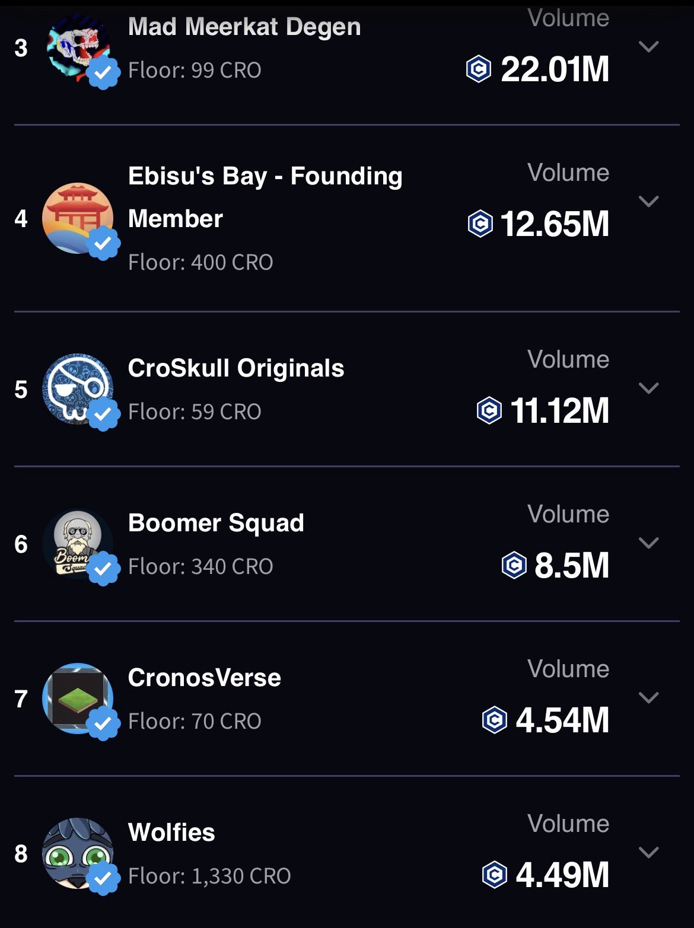The width and height of the screenshot is (694, 928).
Task: Expand the Wolfies row chevron
Action: click(649, 852)
